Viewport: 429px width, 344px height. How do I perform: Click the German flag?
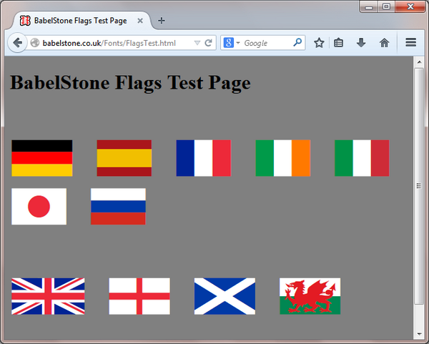pyautogui.click(x=42, y=158)
